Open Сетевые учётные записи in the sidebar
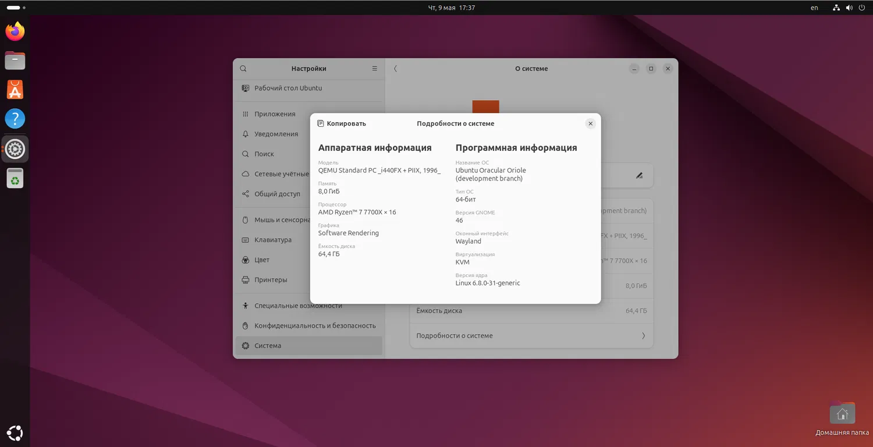The width and height of the screenshot is (873, 447). 272,174
